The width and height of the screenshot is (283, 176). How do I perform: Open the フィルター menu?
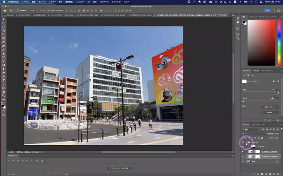click(80, 2)
